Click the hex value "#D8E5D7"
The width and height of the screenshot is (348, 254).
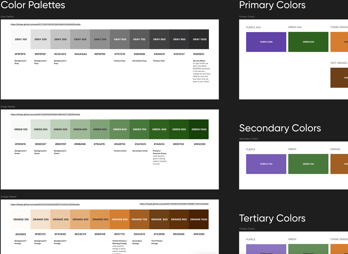pyautogui.click(x=40, y=144)
